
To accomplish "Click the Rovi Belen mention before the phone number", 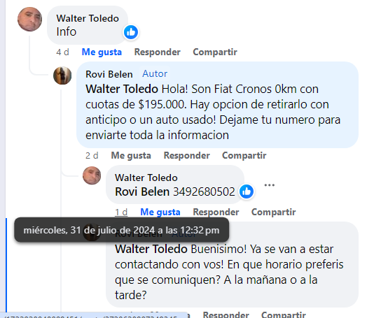I will click(142, 191).
